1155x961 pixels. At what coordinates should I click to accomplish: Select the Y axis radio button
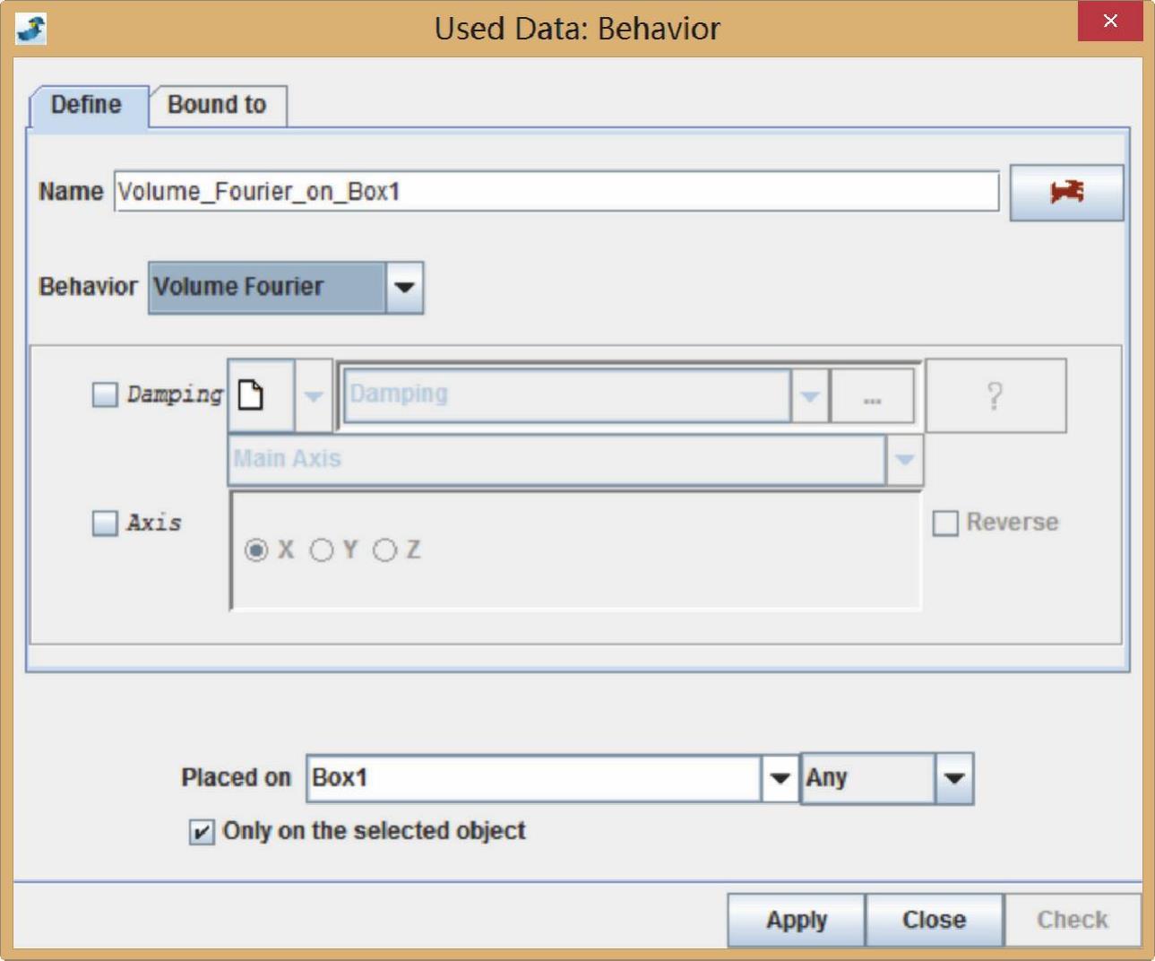pos(322,550)
